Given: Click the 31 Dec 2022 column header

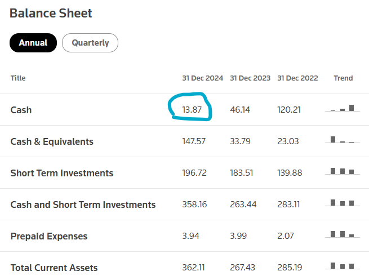Looking at the screenshot, I should (x=297, y=78).
